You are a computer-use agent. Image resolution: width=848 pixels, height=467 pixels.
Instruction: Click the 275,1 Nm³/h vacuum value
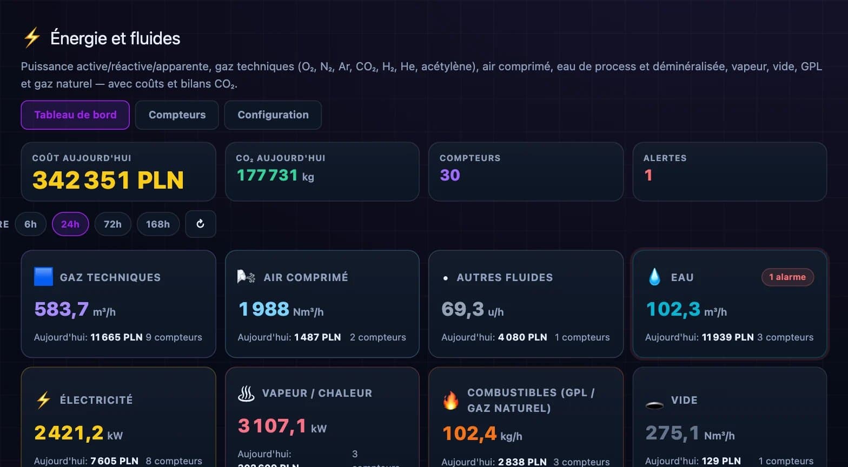690,433
